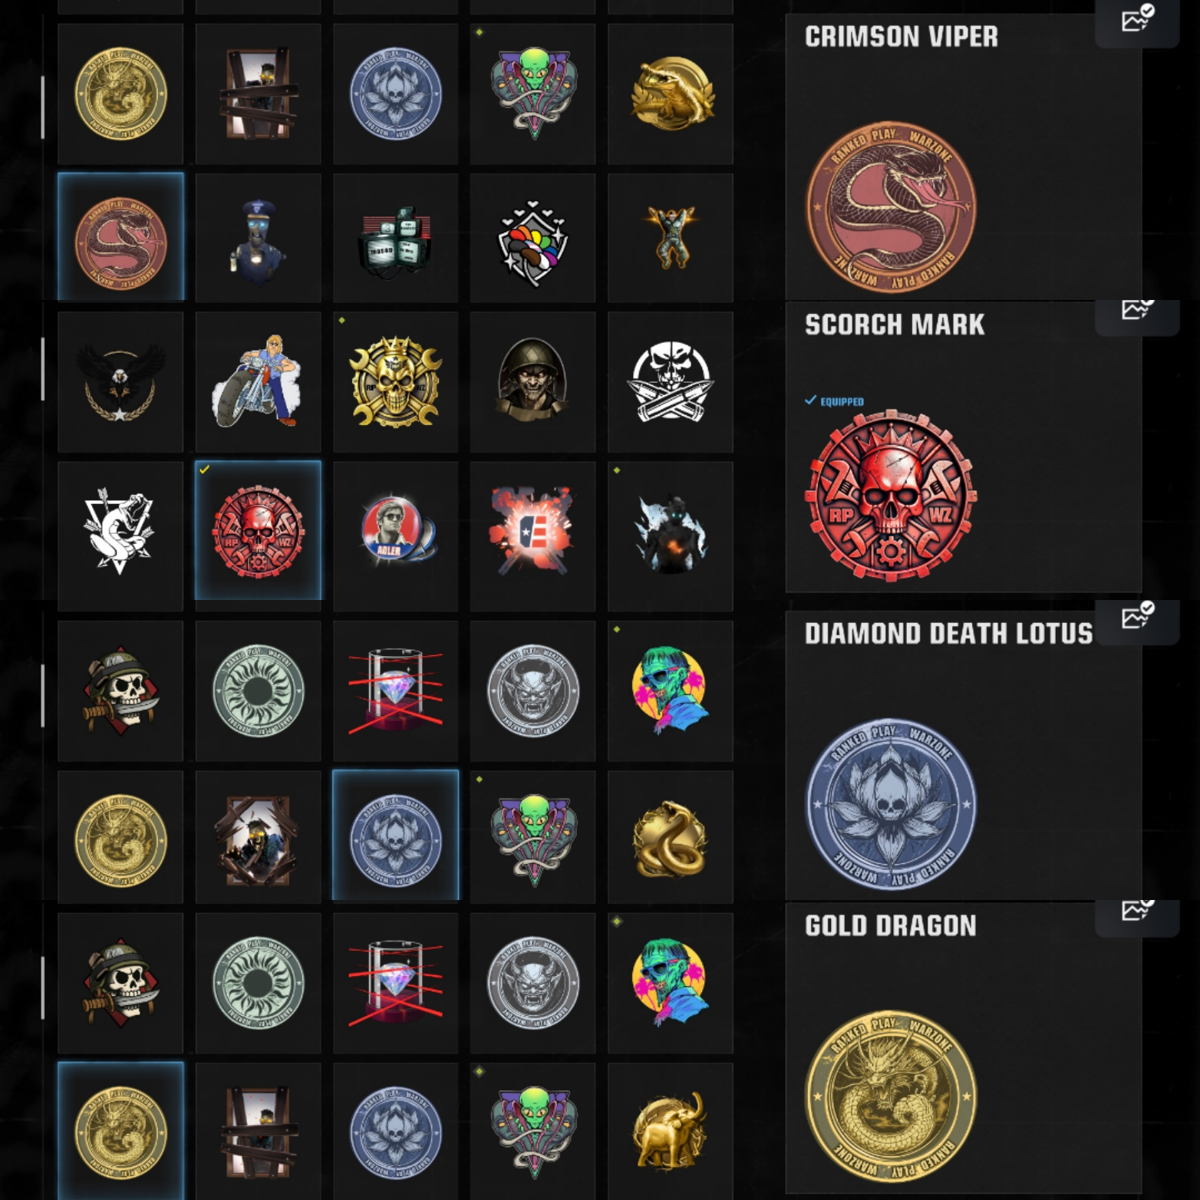
Task: Click the red Scorch Mark tile with yellow checkmark
Action: (258, 531)
